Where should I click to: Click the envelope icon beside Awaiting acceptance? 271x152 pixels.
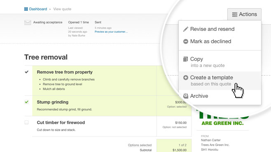click(28, 23)
